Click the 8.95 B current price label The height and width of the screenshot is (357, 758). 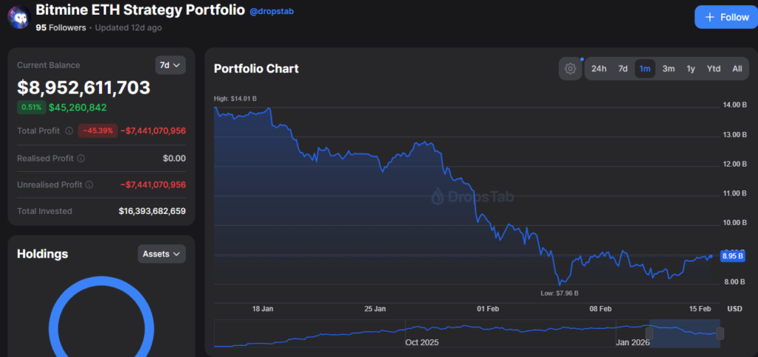731,256
